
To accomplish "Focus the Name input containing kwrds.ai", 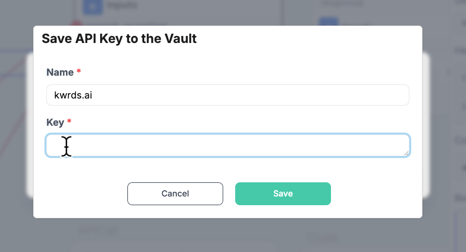I will [228, 95].
